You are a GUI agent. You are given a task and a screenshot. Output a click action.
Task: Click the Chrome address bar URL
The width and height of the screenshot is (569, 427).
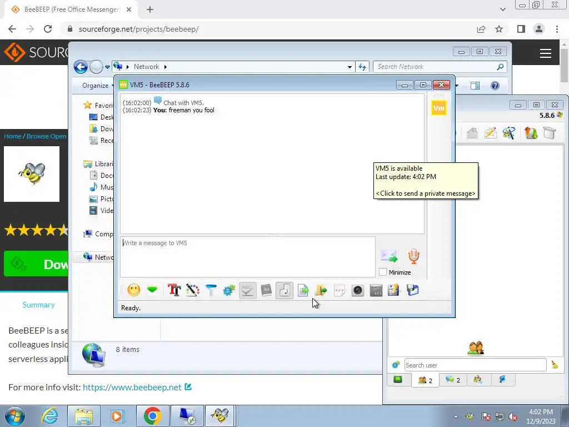click(x=138, y=29)
